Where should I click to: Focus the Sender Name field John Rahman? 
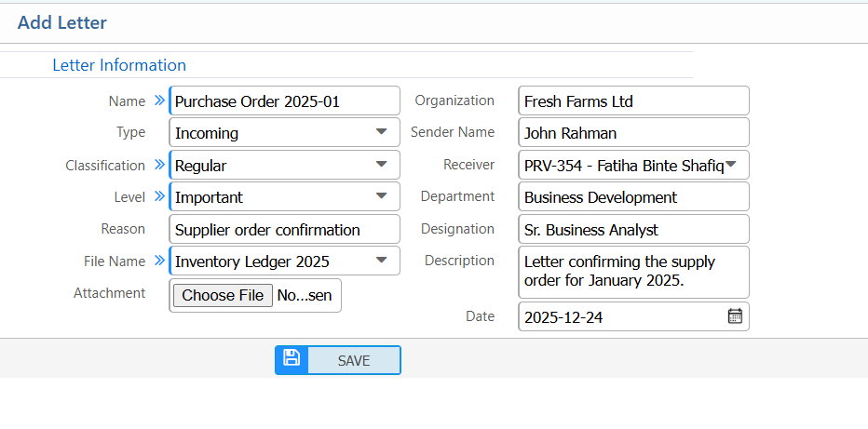pos(632,133)
